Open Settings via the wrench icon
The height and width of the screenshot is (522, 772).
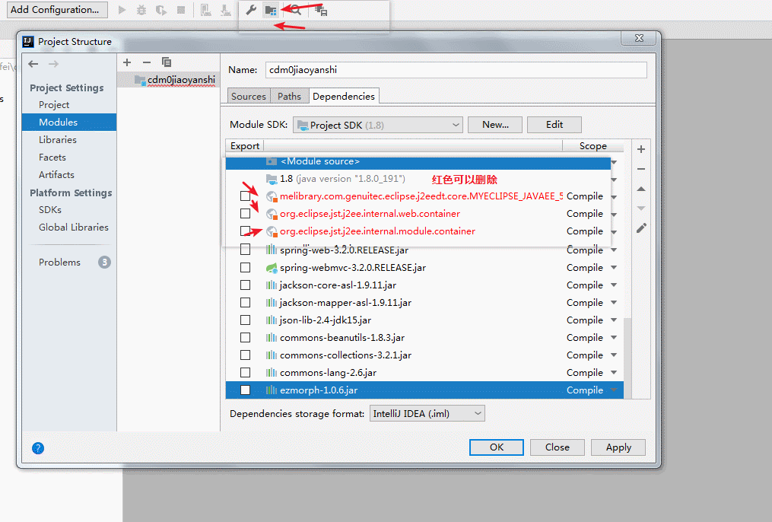pyautogui.click(x=251, y=10)
